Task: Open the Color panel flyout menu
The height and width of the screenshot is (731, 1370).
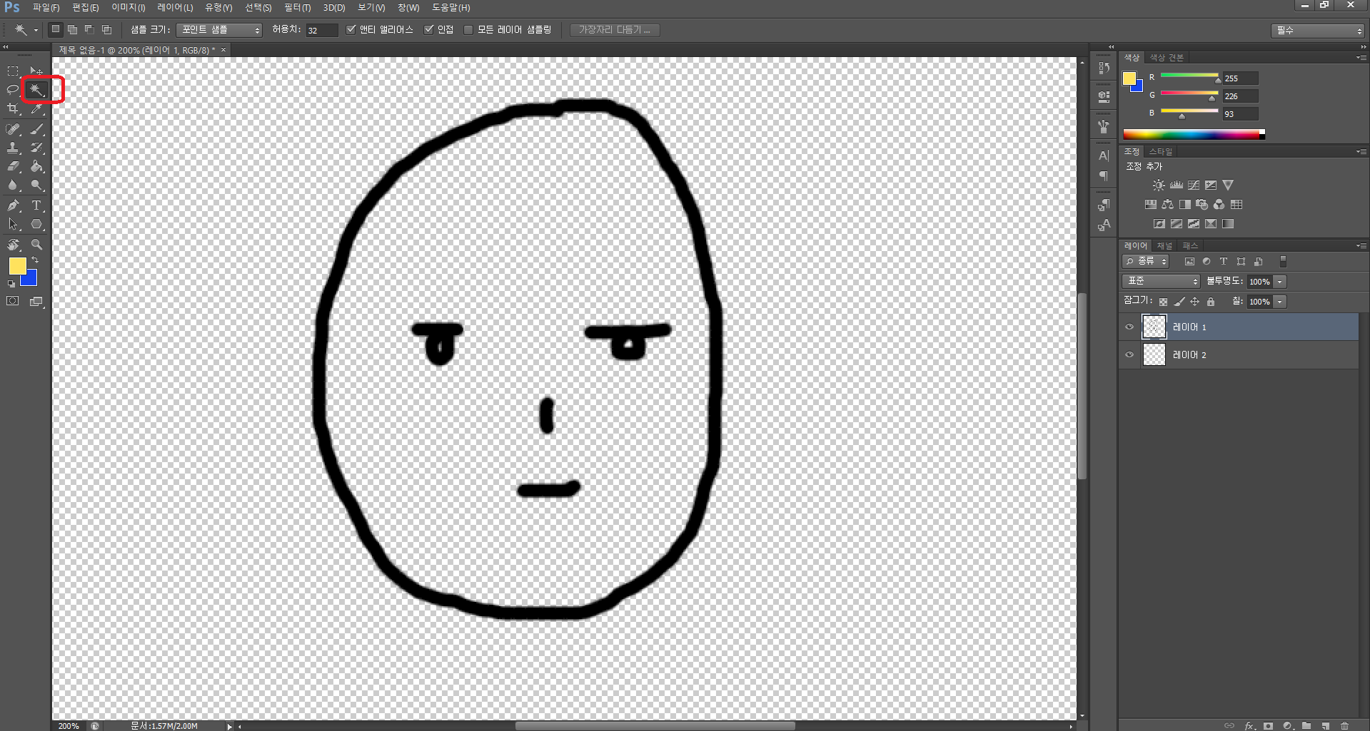Action: pos(1361,57)
